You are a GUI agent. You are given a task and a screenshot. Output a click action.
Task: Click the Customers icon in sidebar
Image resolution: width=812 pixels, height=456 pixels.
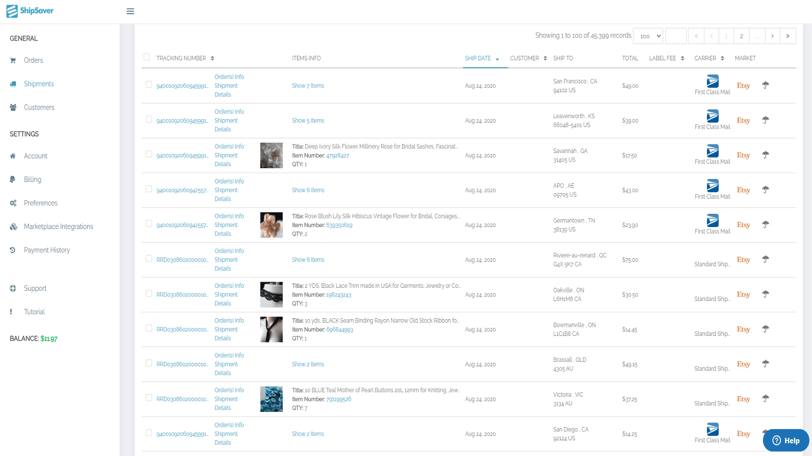(x=13, y=107)
